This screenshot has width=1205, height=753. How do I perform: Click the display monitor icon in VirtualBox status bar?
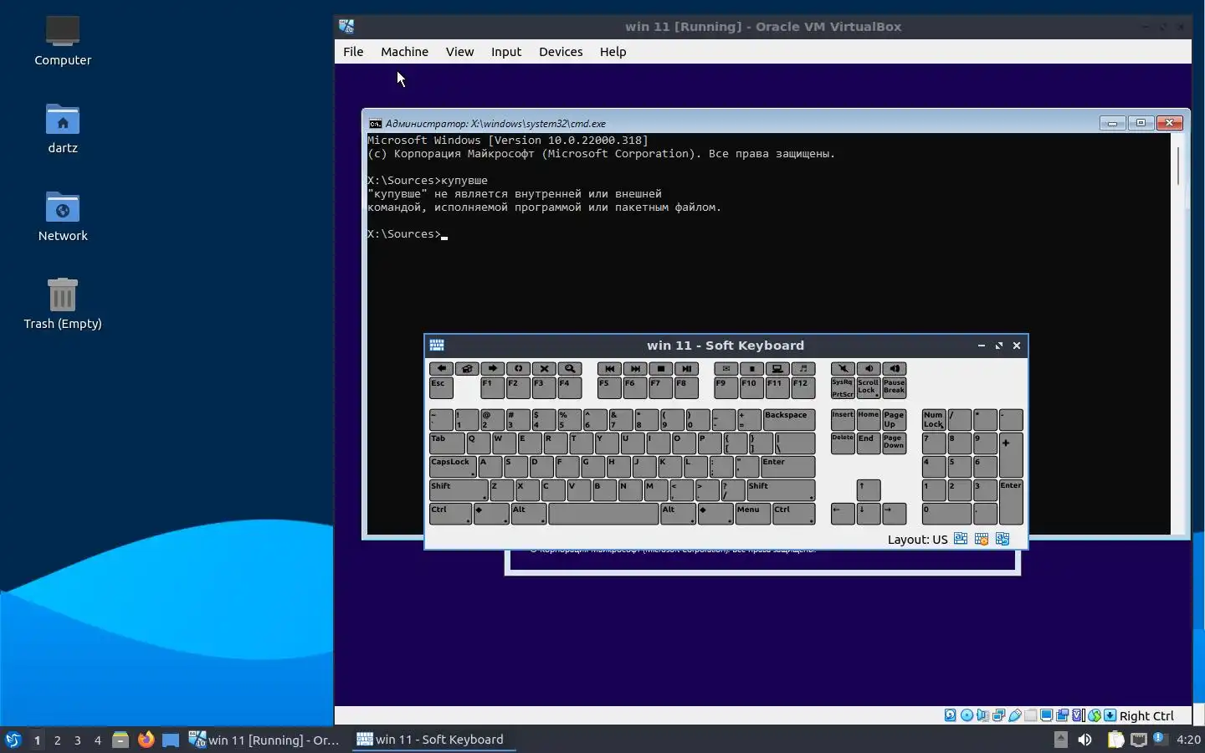(1046, 715)
